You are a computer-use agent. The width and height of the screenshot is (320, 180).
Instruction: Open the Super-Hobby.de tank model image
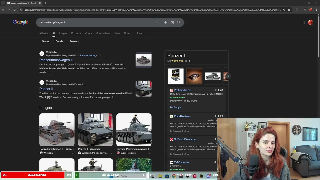coord(134,130)
